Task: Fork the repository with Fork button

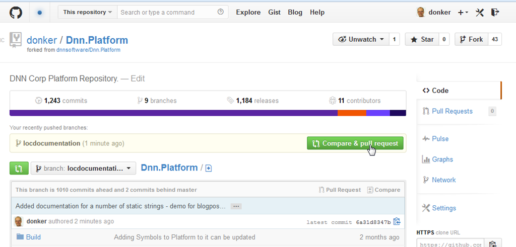Action: pos(472,39)
